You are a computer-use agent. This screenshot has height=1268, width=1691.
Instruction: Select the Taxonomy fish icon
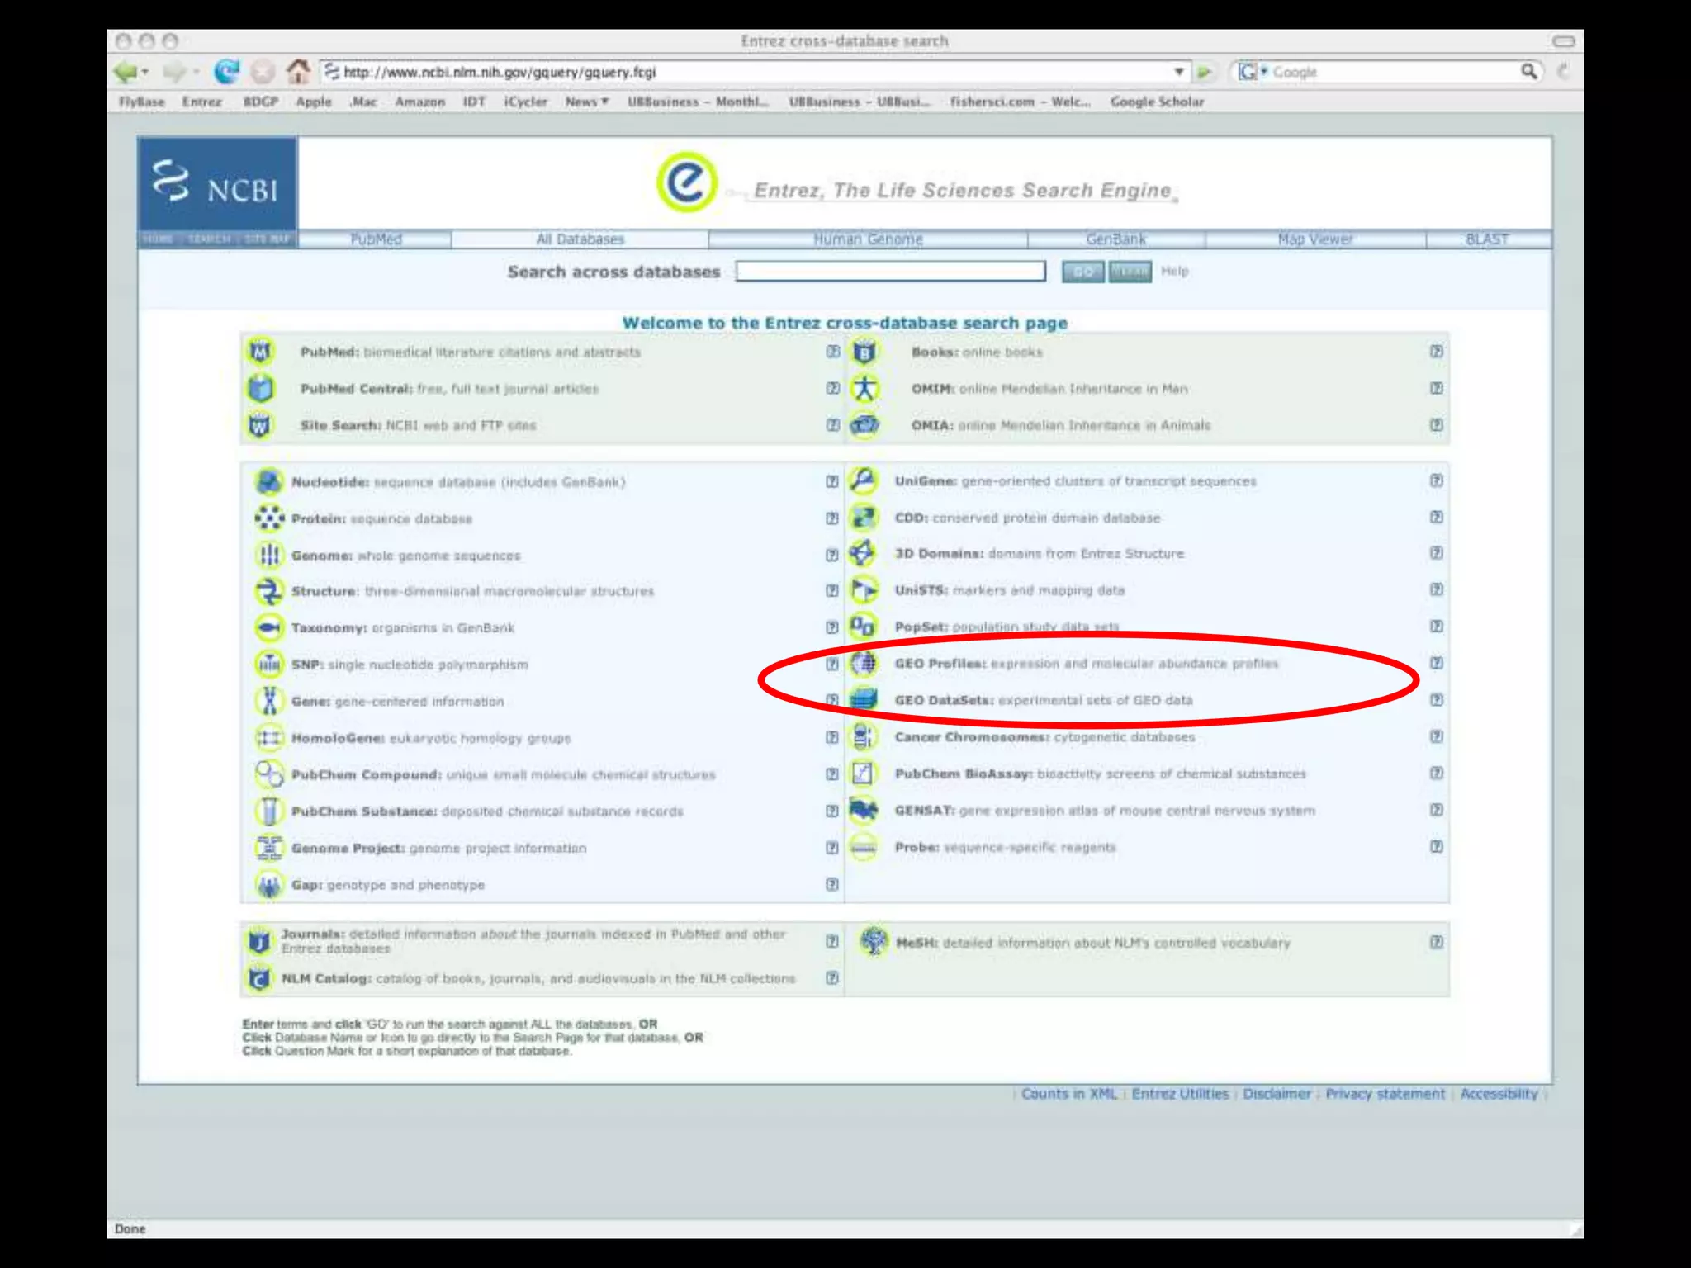click(x=268, y=628)
